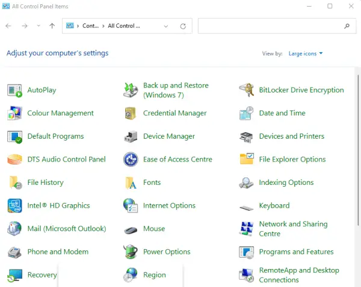Open the recent locations dropdown arrow
This screenshot has width=361, height=287.
point(39,26)
